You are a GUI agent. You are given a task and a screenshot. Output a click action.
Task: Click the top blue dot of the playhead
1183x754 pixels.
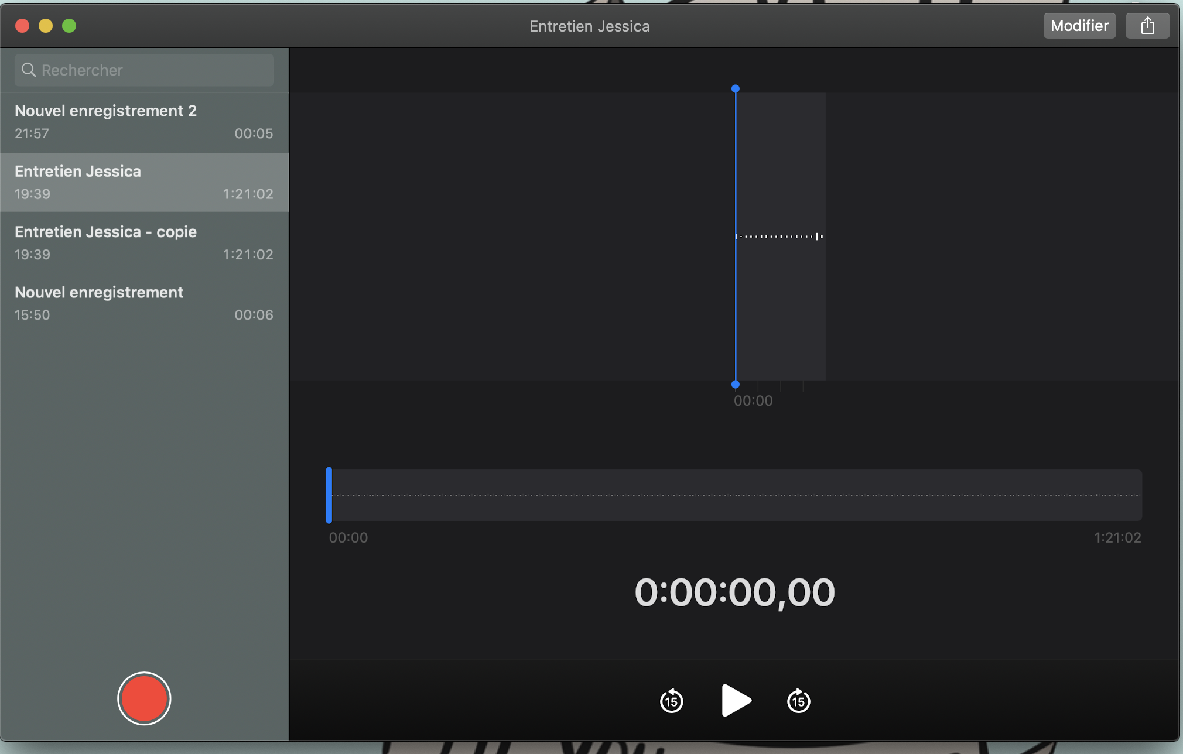(736, 89)
